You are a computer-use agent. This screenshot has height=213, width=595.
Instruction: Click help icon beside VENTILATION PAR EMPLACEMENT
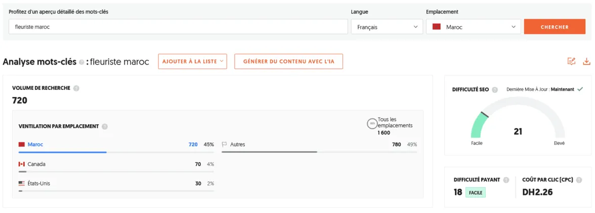pos(105,126)
